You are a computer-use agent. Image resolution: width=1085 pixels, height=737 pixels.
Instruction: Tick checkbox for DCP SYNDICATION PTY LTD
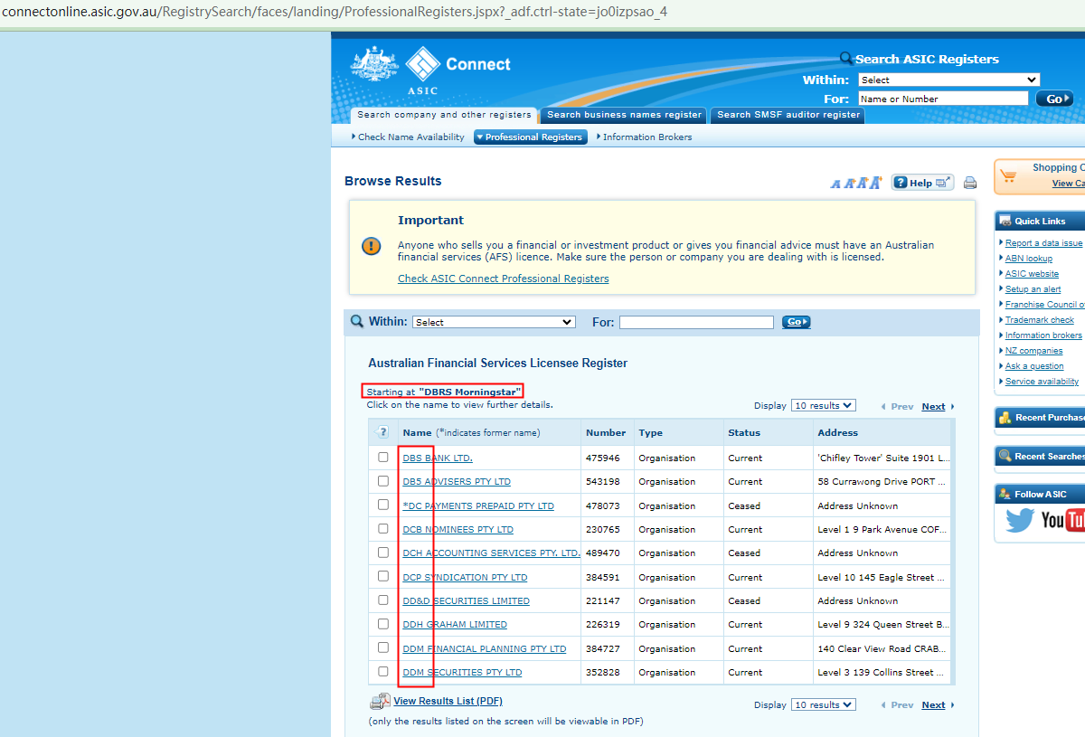383,576
